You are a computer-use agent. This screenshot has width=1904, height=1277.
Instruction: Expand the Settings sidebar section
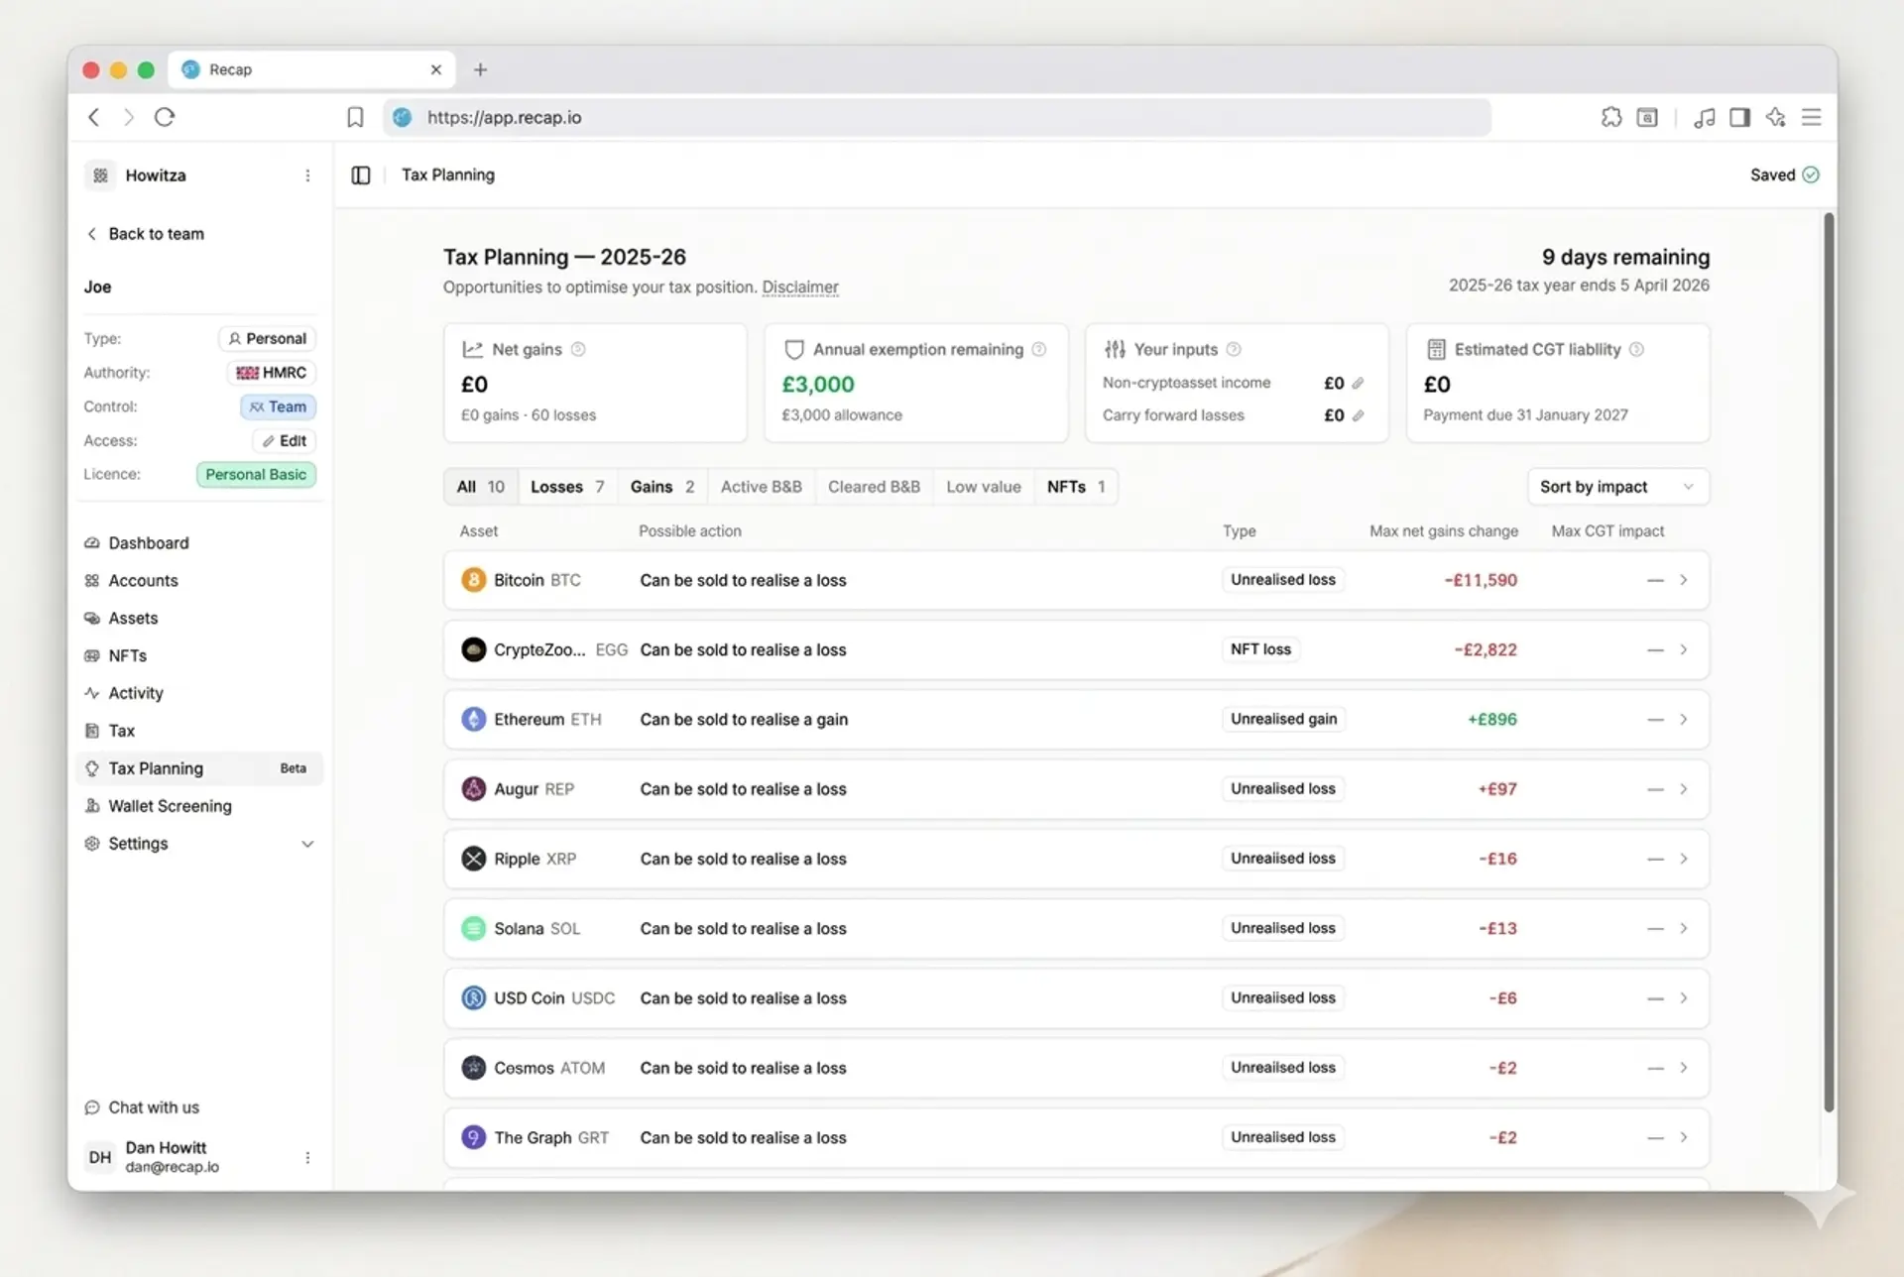click(307, 844)
